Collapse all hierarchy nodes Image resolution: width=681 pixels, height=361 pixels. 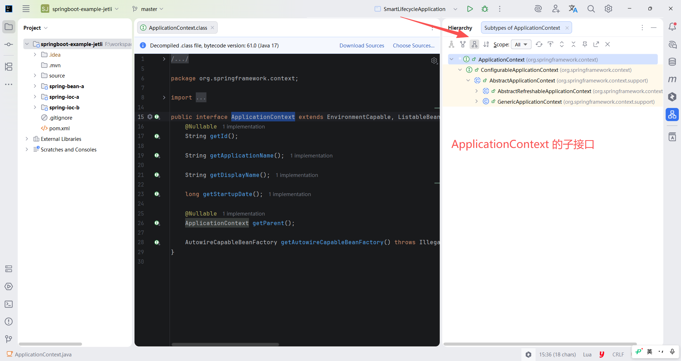click(x=573, y=44)
